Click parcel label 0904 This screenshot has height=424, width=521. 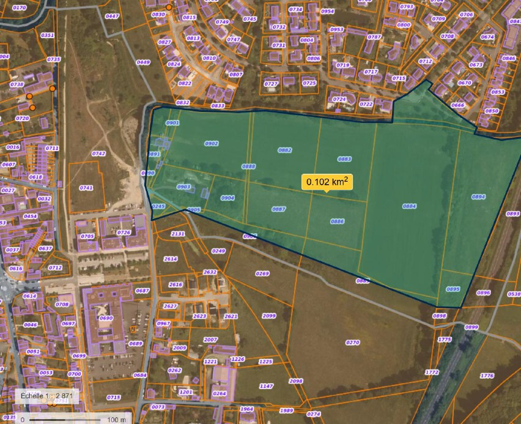tap(227, 198)
